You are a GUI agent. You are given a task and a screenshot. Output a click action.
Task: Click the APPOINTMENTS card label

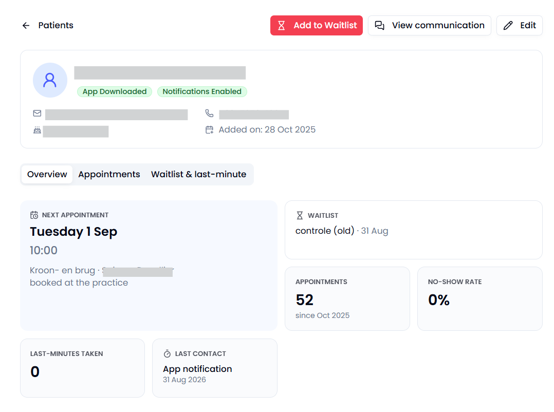coord(322,282)
